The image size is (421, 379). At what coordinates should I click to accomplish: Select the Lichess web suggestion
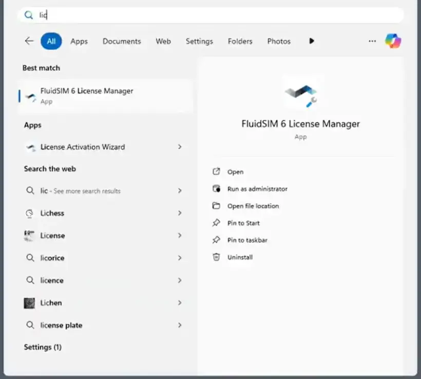(105, 213)
